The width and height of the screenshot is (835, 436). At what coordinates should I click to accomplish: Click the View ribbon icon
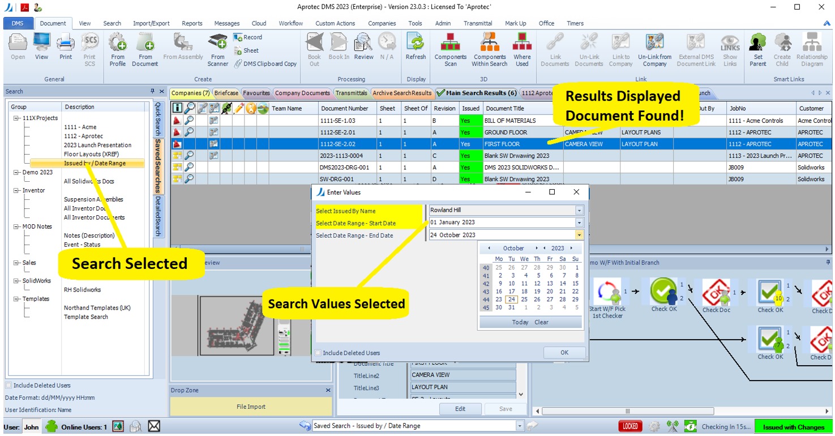[x=41, y=46]
